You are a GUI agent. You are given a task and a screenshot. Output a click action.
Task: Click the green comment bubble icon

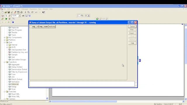pos(97,19)
